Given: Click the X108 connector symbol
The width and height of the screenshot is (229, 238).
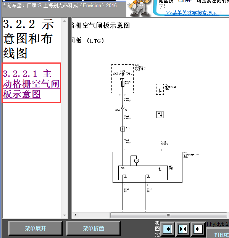Looking at the screenshot, I should [123, 108].
